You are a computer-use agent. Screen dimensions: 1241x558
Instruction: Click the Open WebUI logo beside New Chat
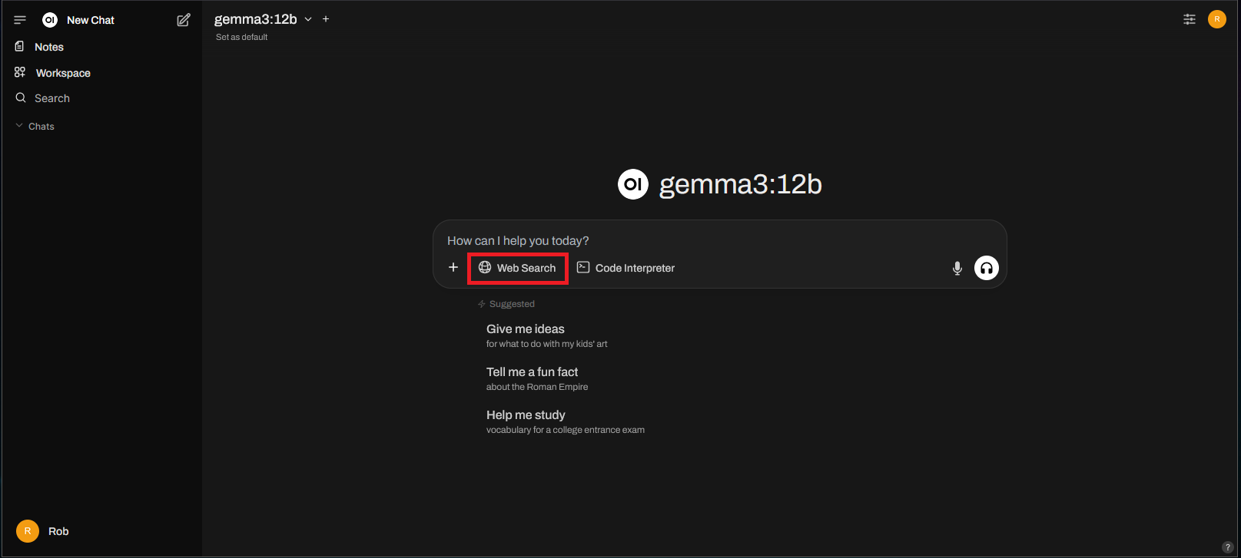(x=50, y=20)
